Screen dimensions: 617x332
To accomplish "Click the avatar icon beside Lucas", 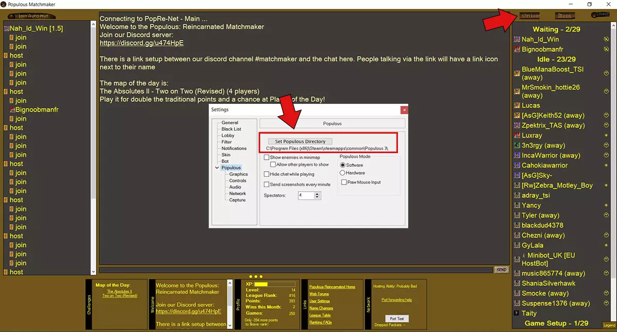I will (x=517, y=105).
